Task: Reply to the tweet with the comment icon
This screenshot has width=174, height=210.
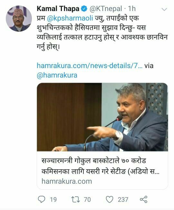Action: point(42,199)
